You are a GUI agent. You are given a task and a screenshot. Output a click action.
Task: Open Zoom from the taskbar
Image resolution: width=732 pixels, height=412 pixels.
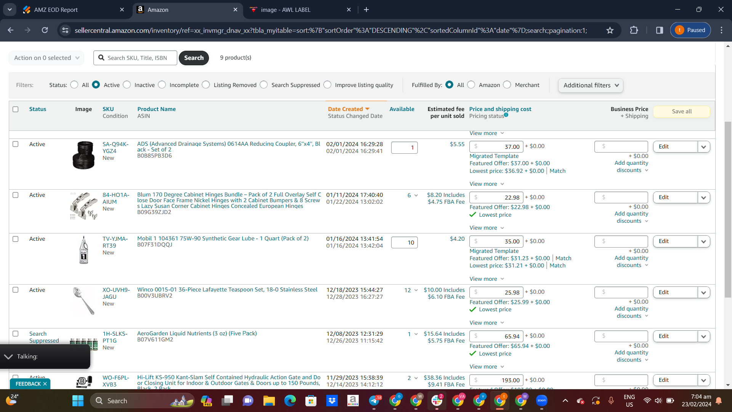[542, 401]
